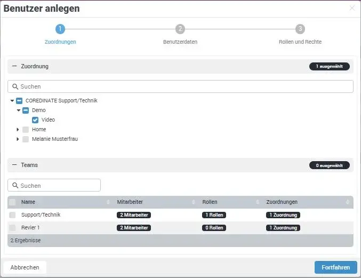361x278 pixels.
Task: Click step 1 Zuordnungen circle icon
Action: (60, 29)
